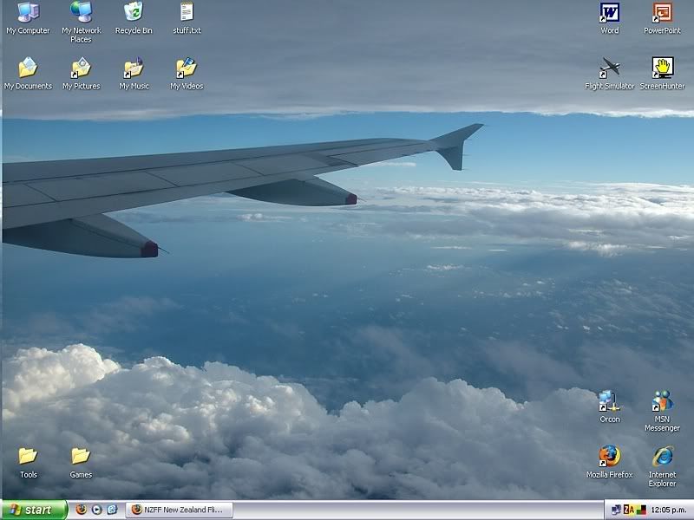Viewport: 694px width, 520px height.
Task: Open My Network Places icon
Action: (x=81, y=13)
